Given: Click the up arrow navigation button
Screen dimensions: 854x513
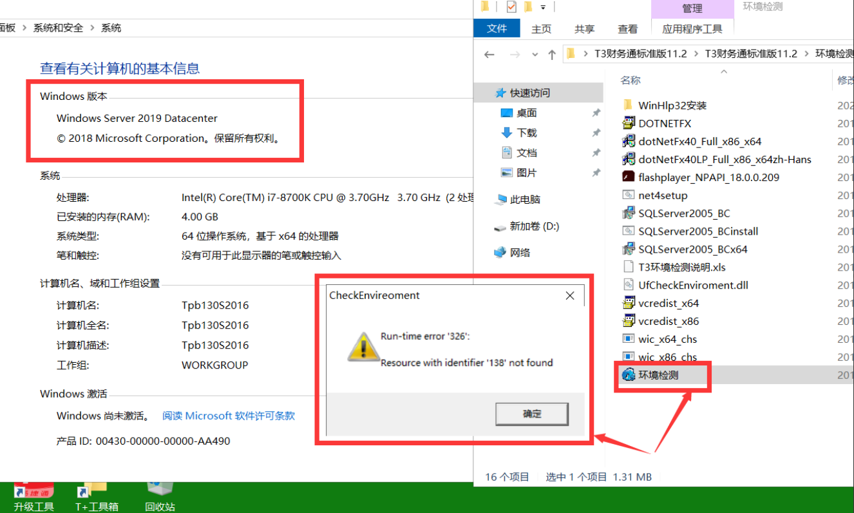Looking at the screenshot, I should 552,55.
